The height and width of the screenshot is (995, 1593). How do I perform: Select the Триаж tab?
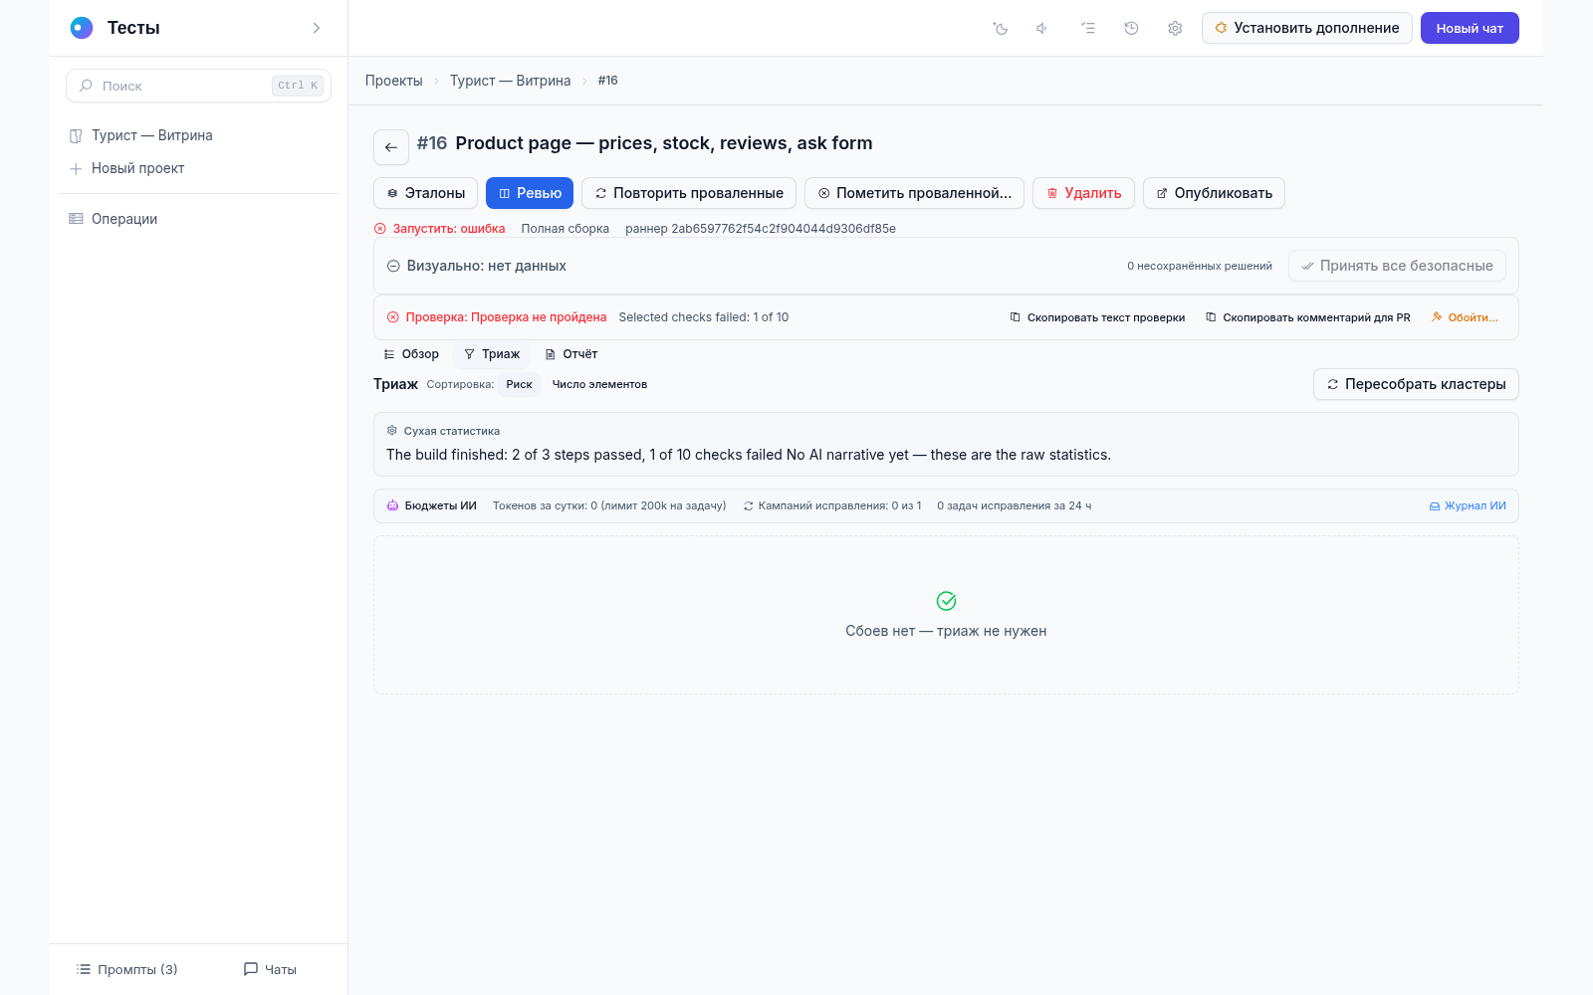tap(492, 354)
